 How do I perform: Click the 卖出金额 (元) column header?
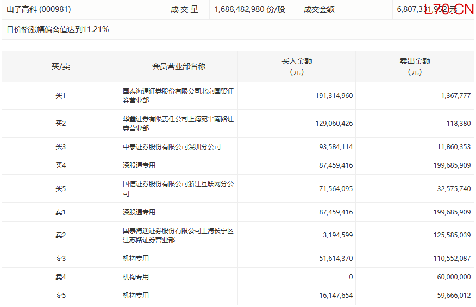tap(415, 66)
